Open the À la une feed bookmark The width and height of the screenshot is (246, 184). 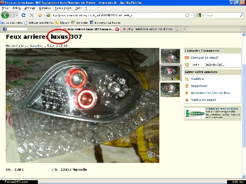[62, 23]
